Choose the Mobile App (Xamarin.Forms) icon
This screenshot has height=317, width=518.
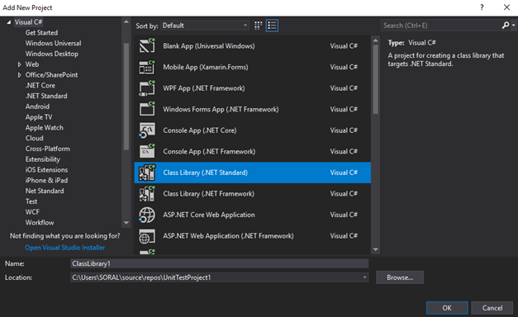click(x=147, y=67)
